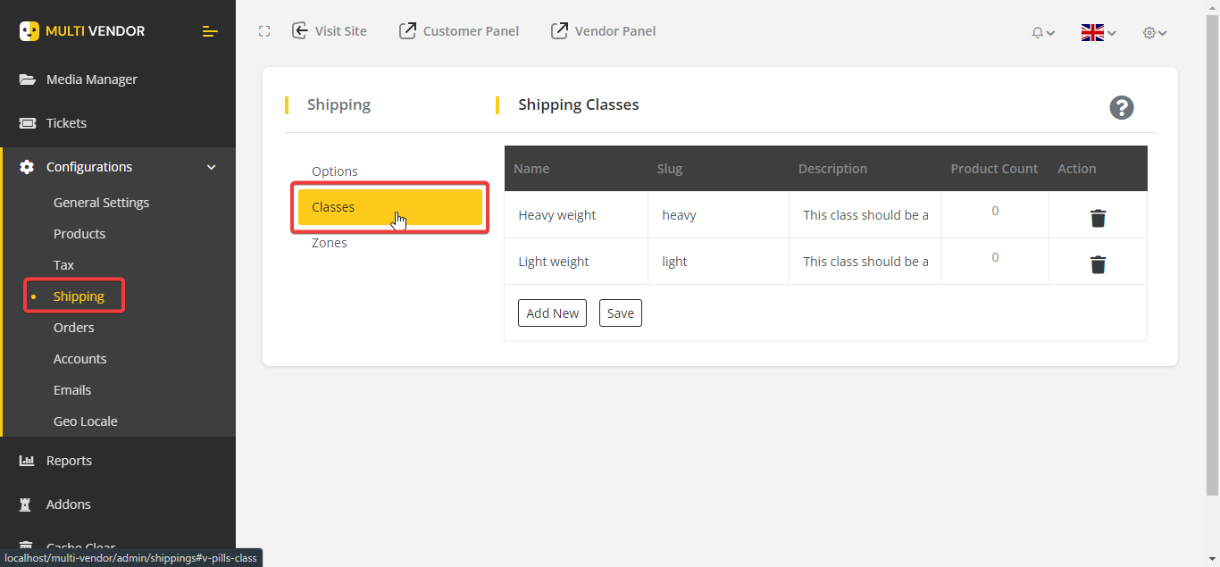Open the help question mark icon
Screen dimensions: 1220x567
click(x=1122, y=107)
